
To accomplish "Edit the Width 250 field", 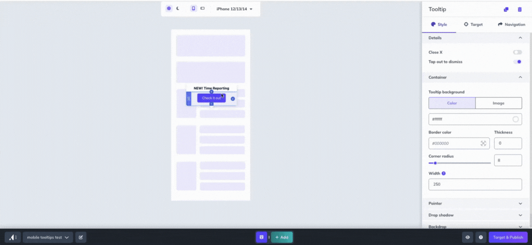I will 475,184.
